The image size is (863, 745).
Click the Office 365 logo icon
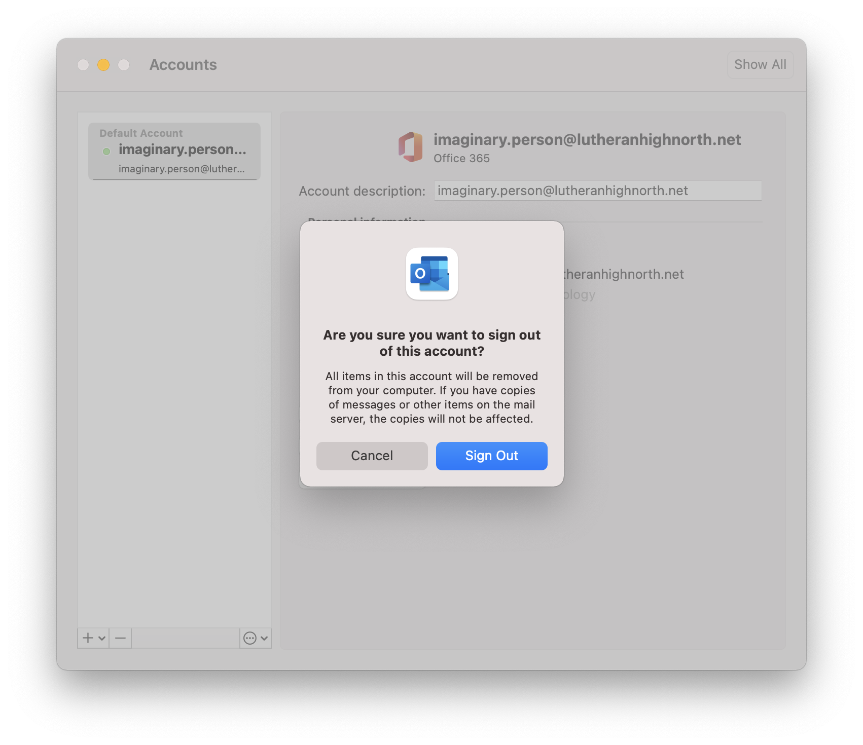(x=411, y=147)
